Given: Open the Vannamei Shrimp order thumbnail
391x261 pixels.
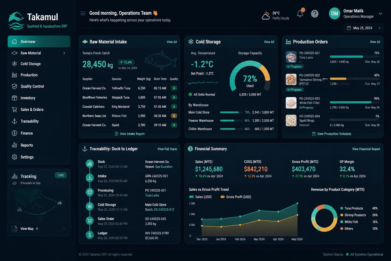Looking at the screenshot, I should 291,79.
